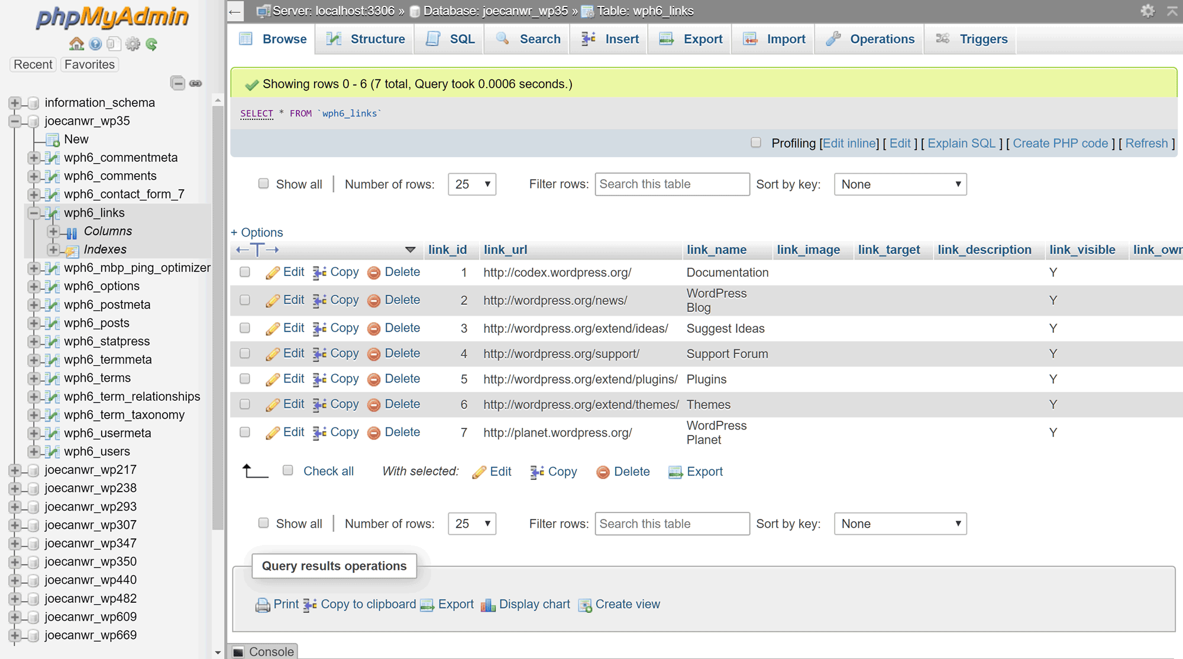Open the upper Number of rows dropdown
This screenshot has width=1183, height=659.
[472, 184]
